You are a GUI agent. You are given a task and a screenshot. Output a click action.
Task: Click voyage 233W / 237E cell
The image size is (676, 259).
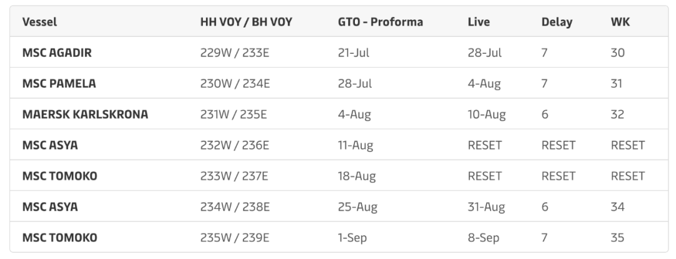[x=234, y=176]
